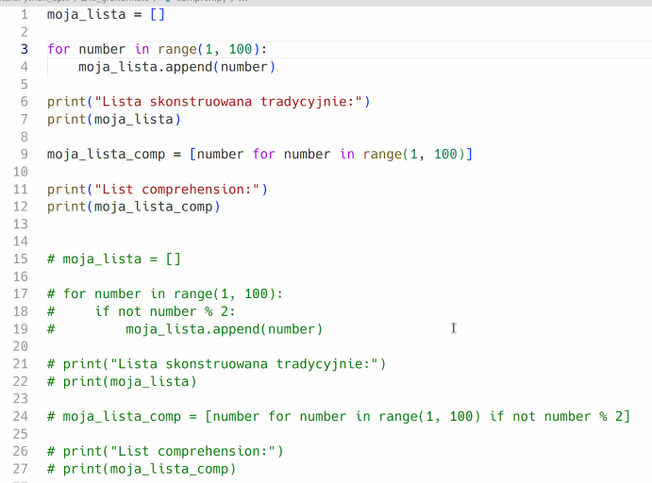The height and width of the screenshot is (483, 652).
Task: Select line number 2 in the gutter
Action: coord(25,32)
